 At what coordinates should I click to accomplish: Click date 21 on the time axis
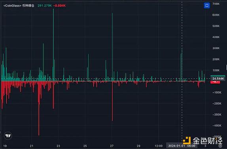[x=31, y=146]
